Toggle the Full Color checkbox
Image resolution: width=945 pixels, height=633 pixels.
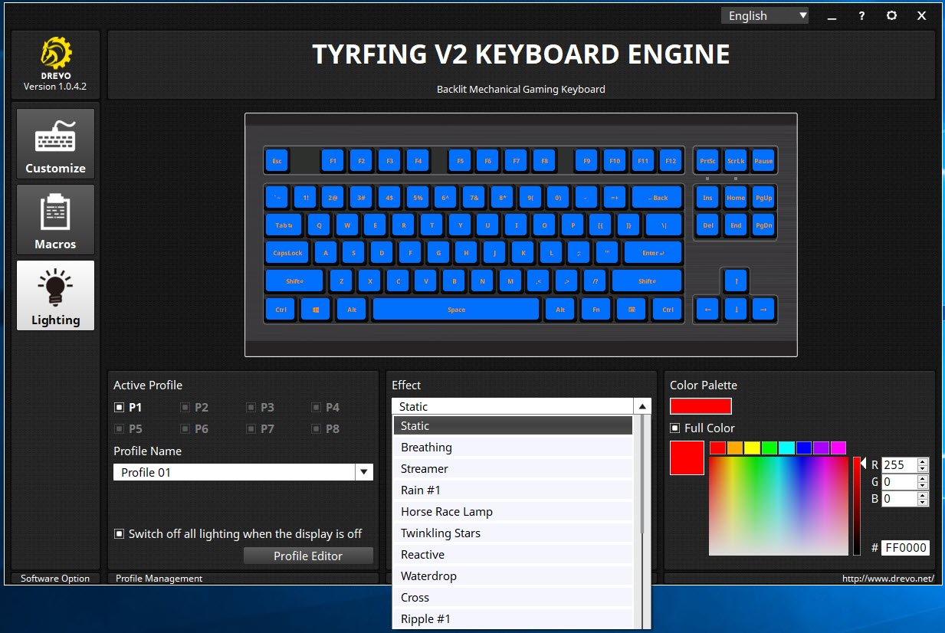(x=674, y=428)
